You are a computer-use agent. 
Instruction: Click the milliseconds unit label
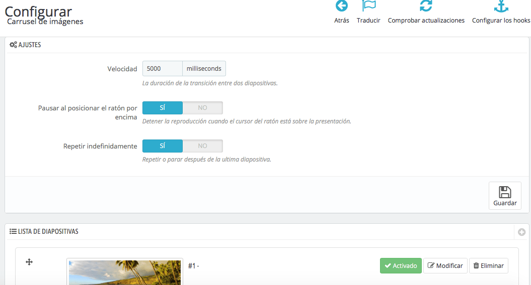pyautogui.click(x=204, y=69)
